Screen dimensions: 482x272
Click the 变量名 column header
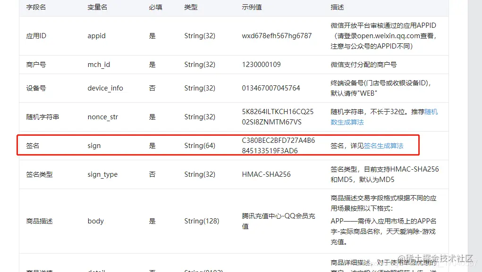point(97,7)
